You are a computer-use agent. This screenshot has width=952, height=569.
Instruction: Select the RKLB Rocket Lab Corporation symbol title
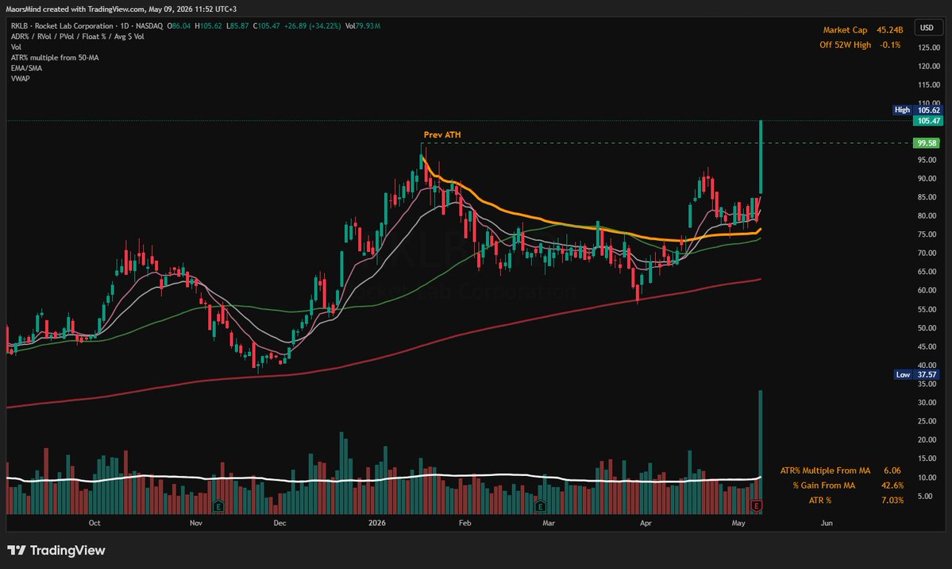tap(87, 26)
